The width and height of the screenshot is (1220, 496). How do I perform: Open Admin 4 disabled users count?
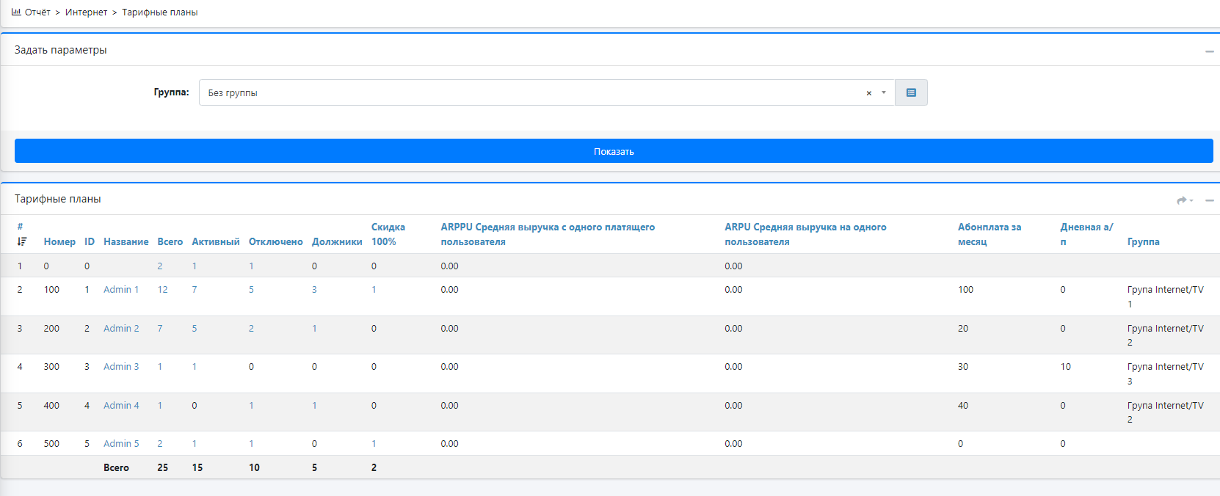pyautogui.click(x=251, y=406)
